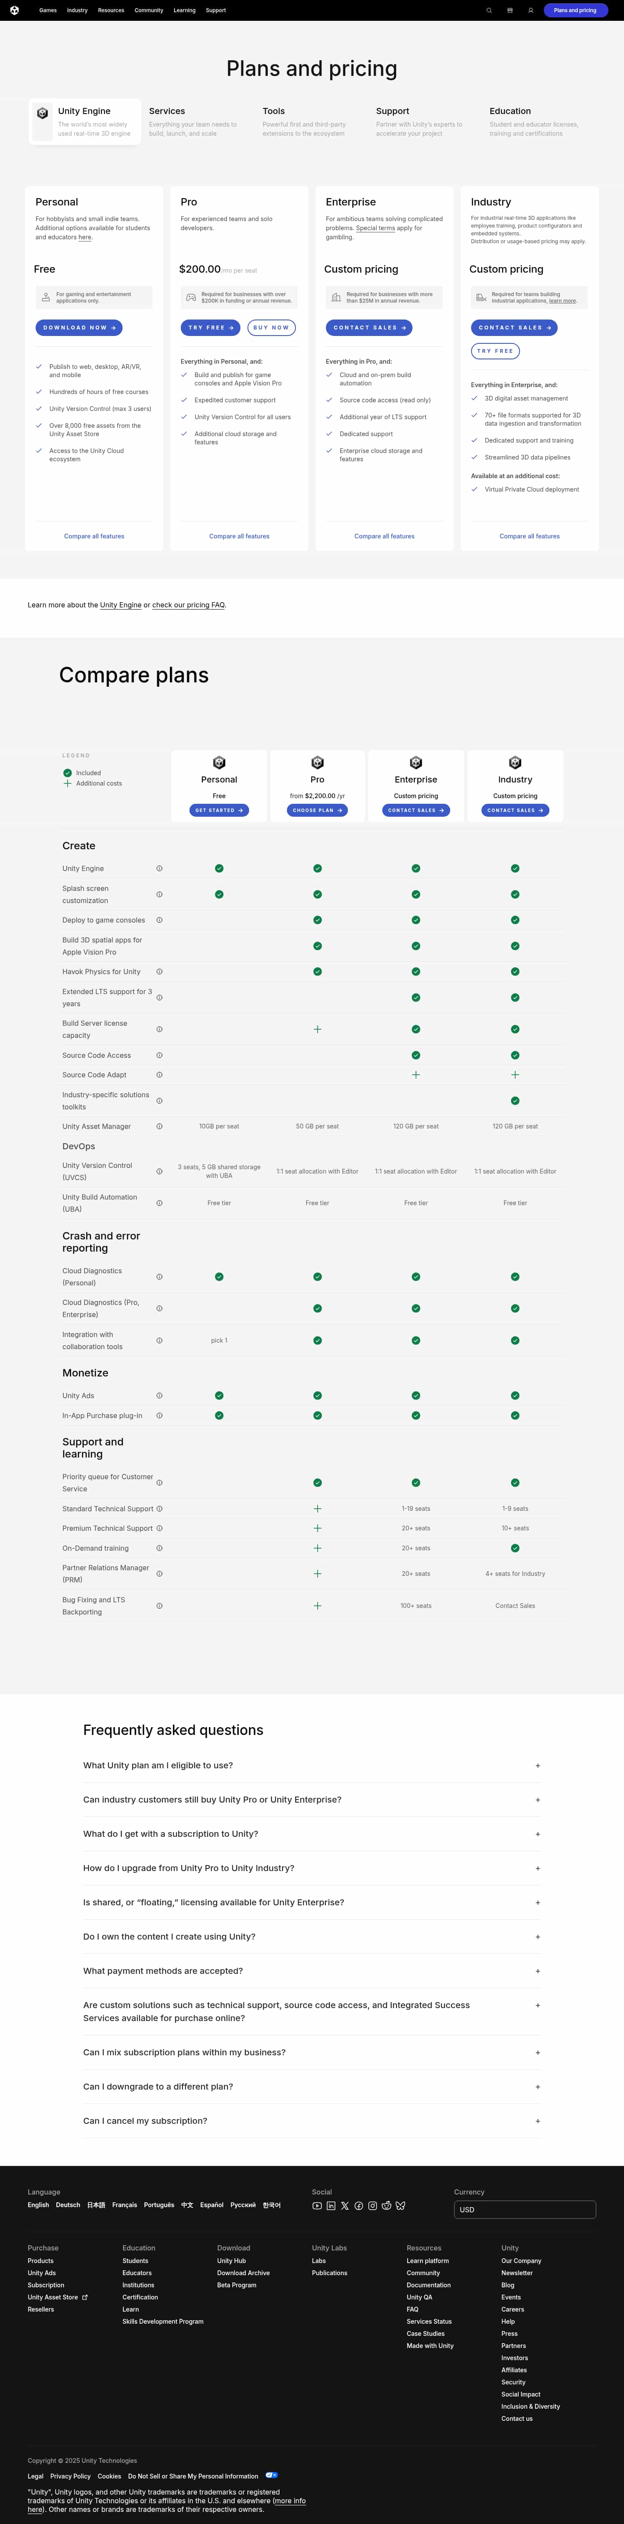Expand "Do I own the content I create" FAQ
624x2524 pixels.
(x=312, y=1937)
